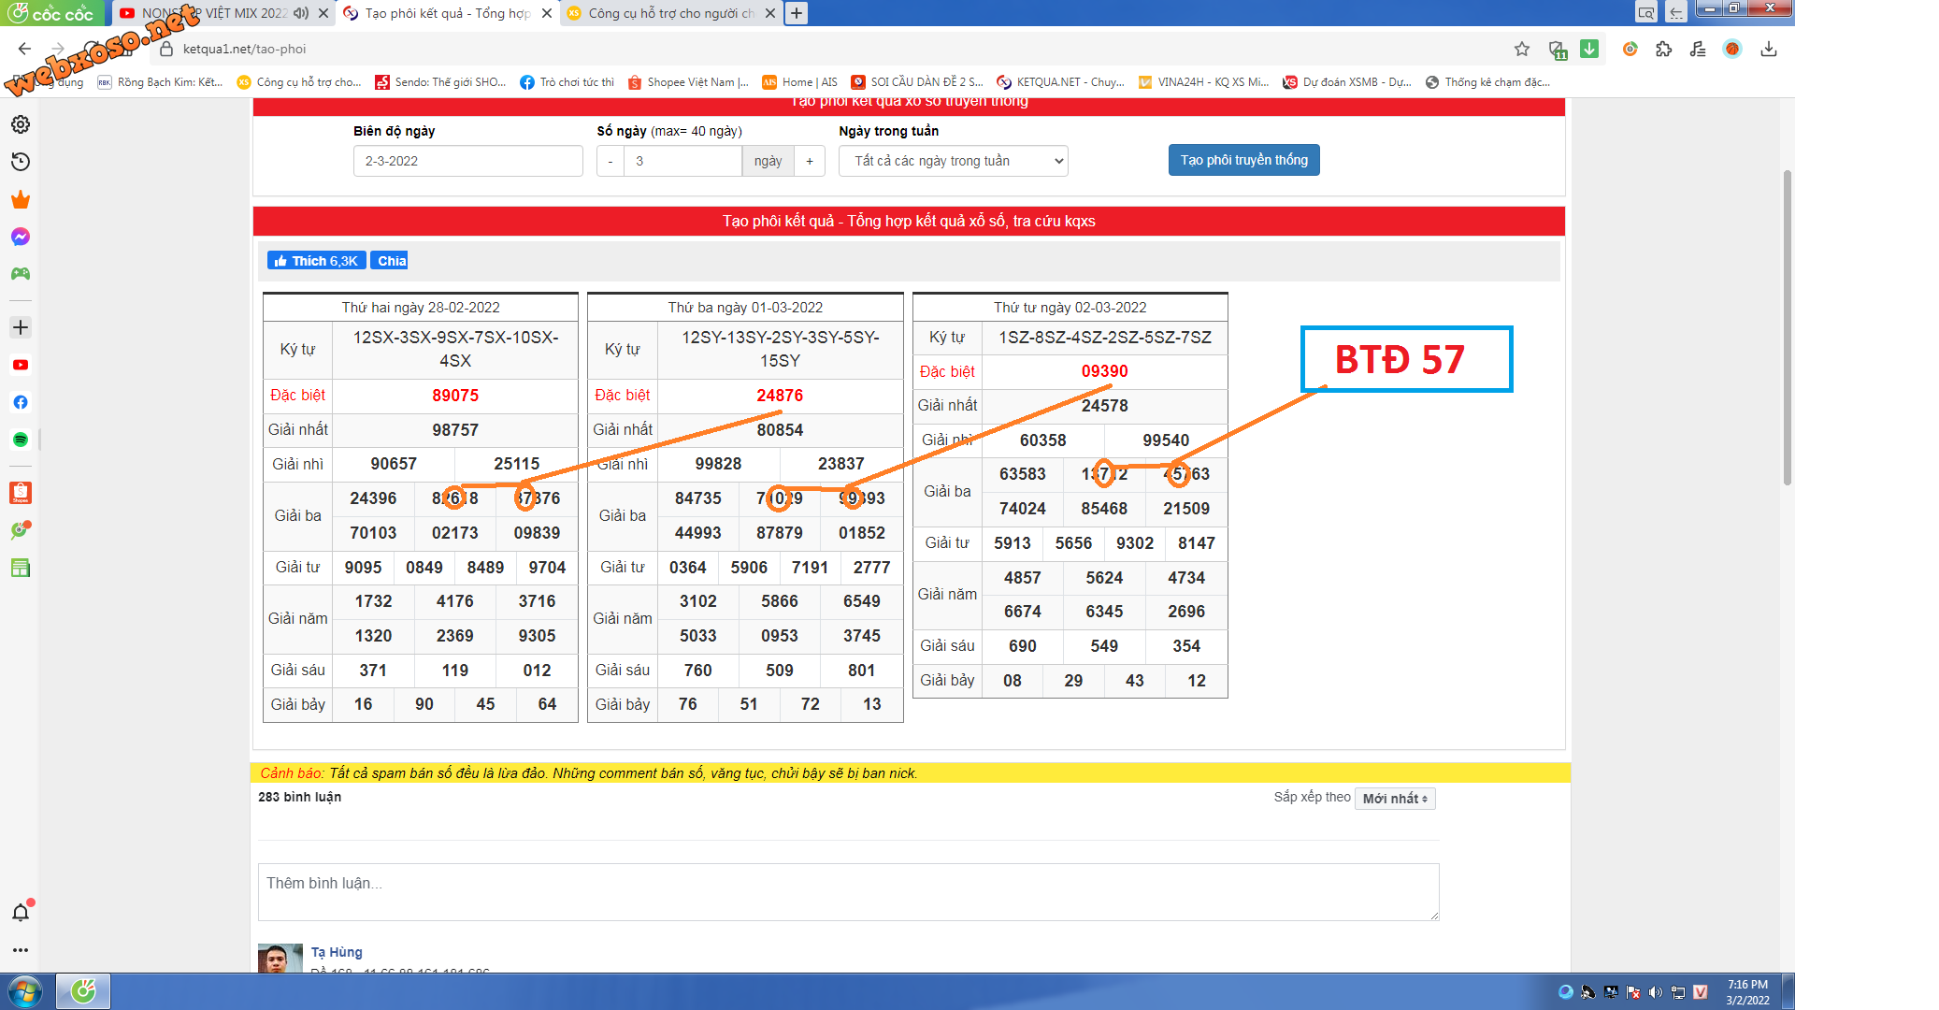This screenshot has width=1939, height=1010.
Task: Increase number of days with plus button
Action: 810,161
